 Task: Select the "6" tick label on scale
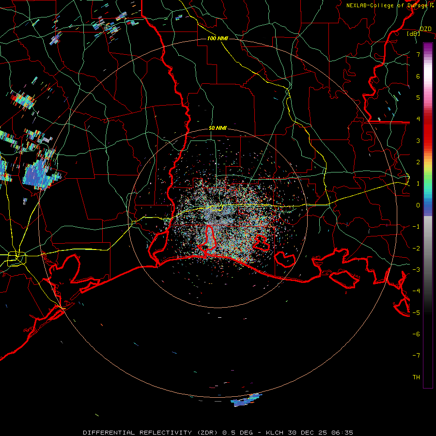(418, 76)
